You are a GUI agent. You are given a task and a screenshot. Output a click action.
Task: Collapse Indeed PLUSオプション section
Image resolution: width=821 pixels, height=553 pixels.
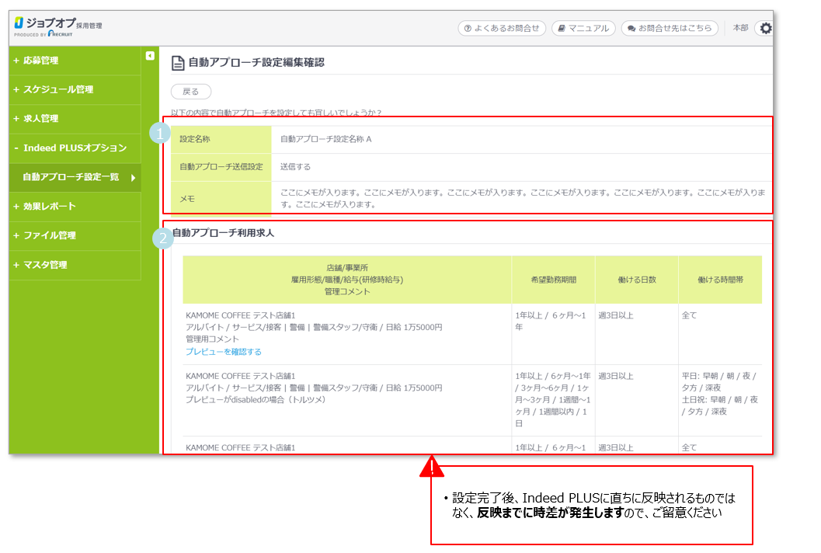tap(70, 148)
